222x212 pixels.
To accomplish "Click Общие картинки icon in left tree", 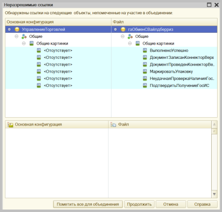I will click(x=31, y=43).
